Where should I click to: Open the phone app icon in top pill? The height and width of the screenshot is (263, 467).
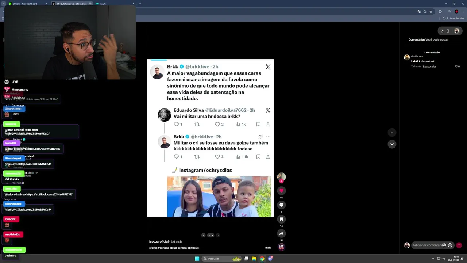click(x=448, y=31)
